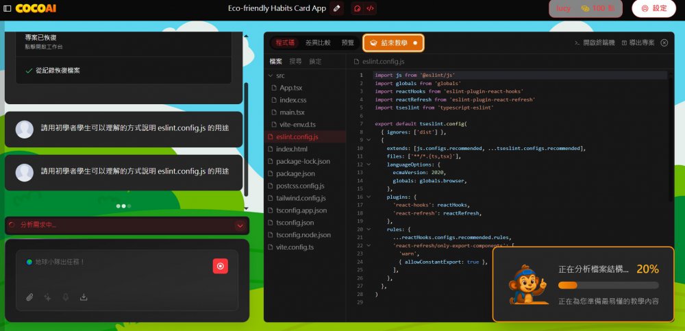The width and height of the screenshot is (685, 331).
Task: Collapse the src folder in file tree
Action: coord(271,75)
